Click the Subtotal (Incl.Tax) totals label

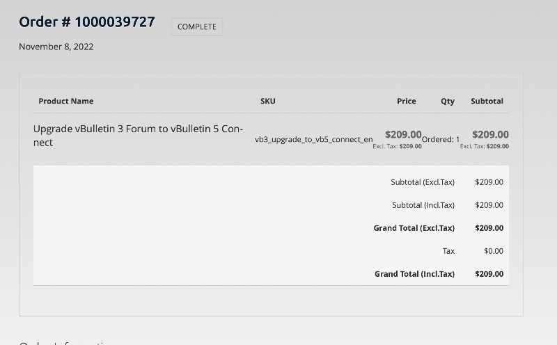(x=423, y=205)
